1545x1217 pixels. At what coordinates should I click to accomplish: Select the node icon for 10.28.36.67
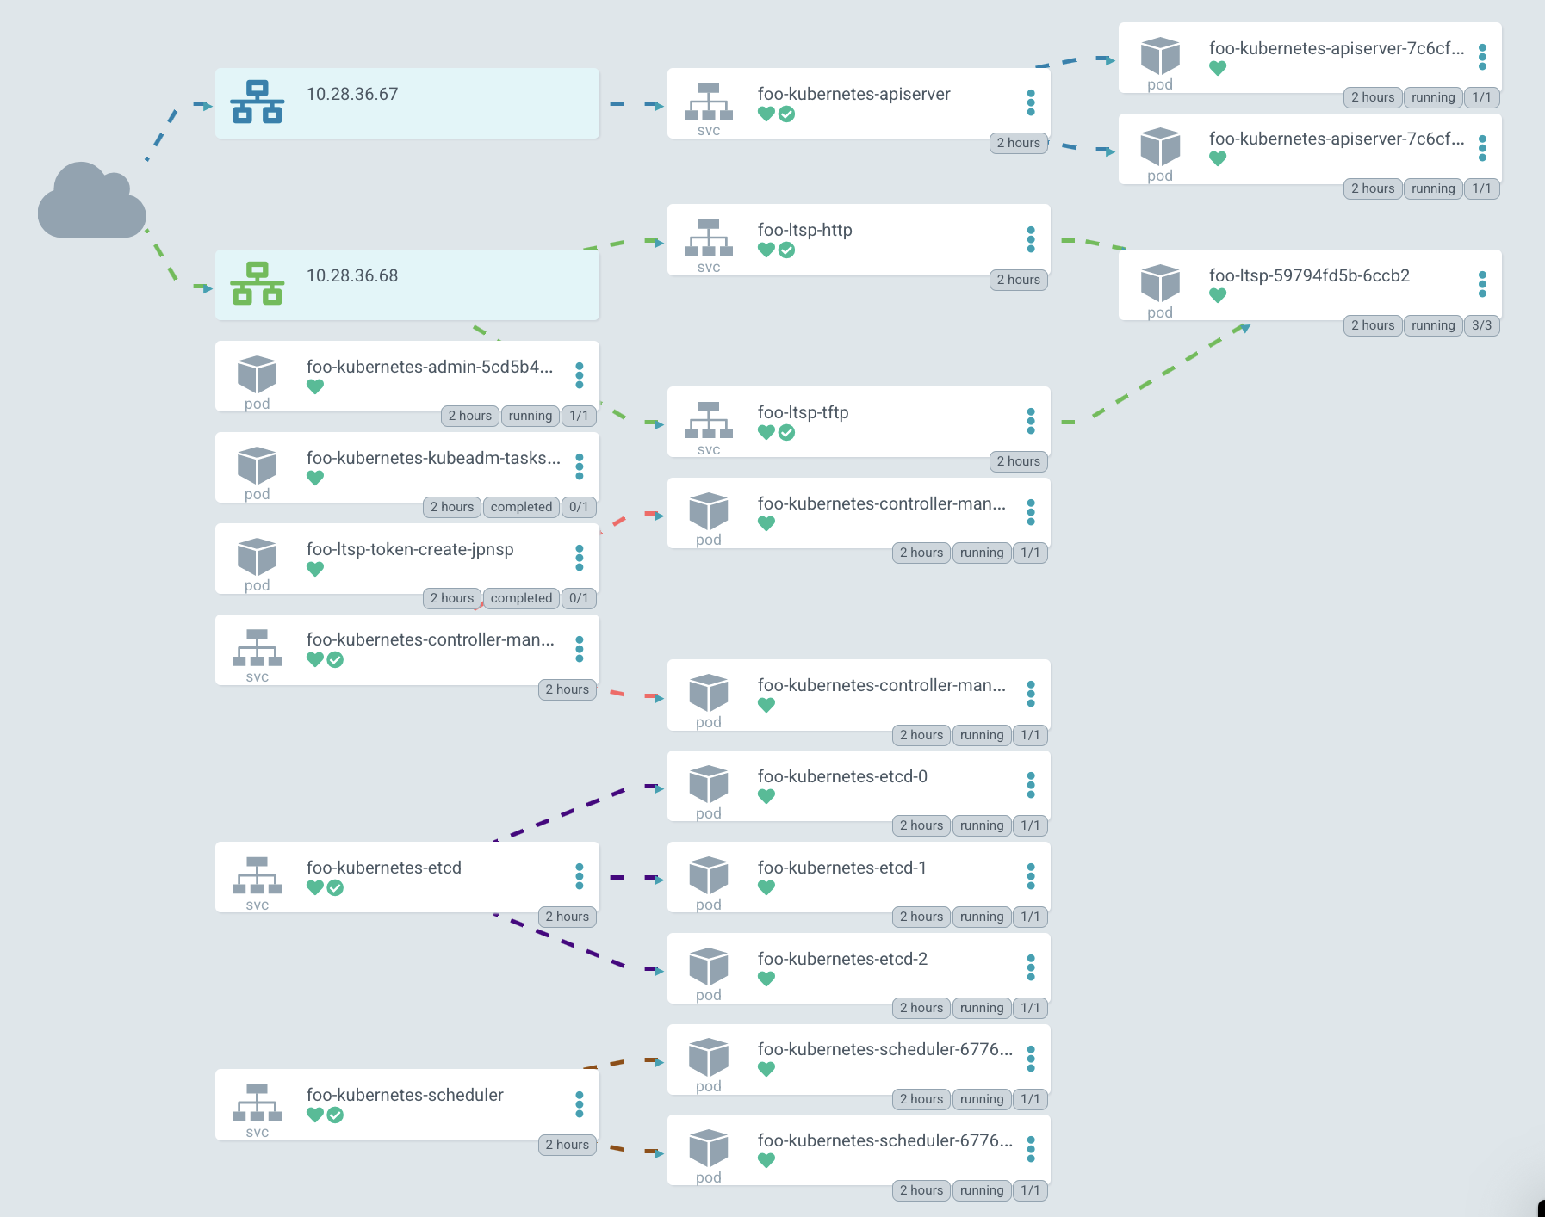click(x=256, y=103)
